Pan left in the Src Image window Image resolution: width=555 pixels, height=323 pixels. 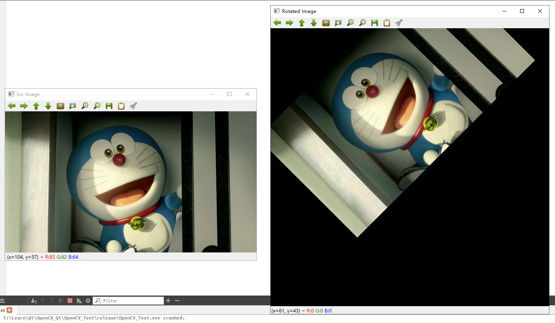click(12, 106)
